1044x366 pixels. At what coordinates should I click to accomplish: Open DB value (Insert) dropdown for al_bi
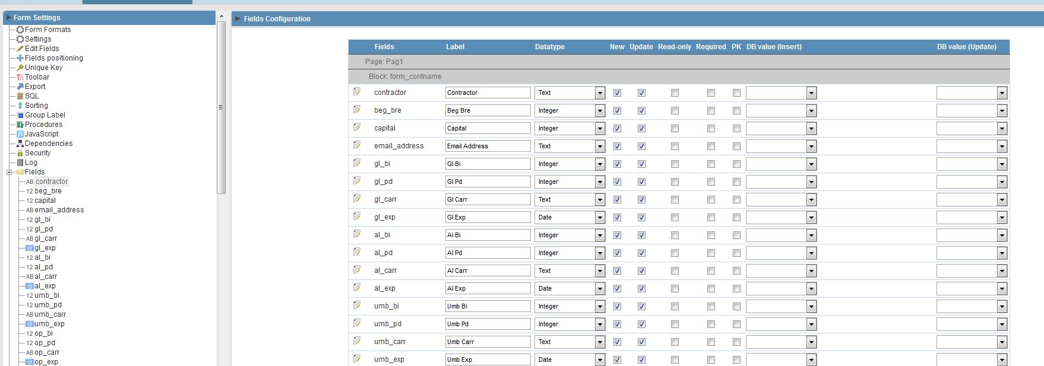point(781,235)
